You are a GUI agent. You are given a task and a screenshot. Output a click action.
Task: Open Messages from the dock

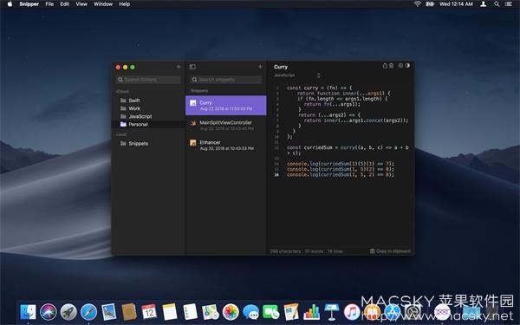click(250, 312)
